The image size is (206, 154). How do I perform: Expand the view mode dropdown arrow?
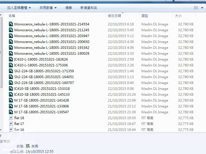(202, 8)
